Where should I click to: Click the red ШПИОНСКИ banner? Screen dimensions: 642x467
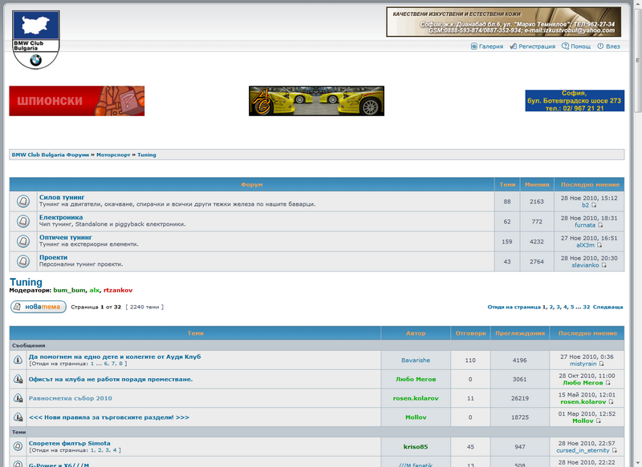[x=77, y=101]
